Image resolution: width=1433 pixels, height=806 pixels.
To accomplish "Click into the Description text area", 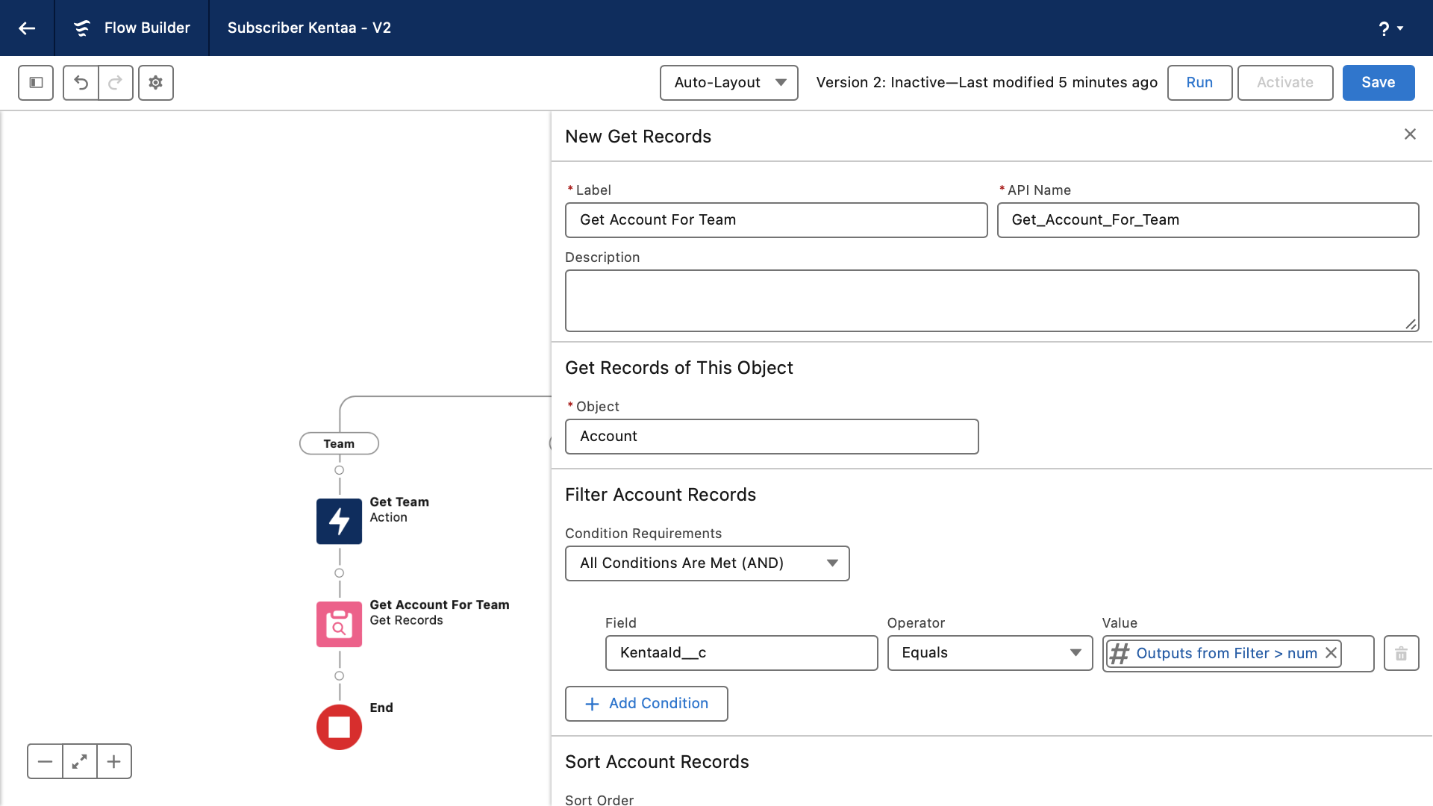I will [992, 301].
